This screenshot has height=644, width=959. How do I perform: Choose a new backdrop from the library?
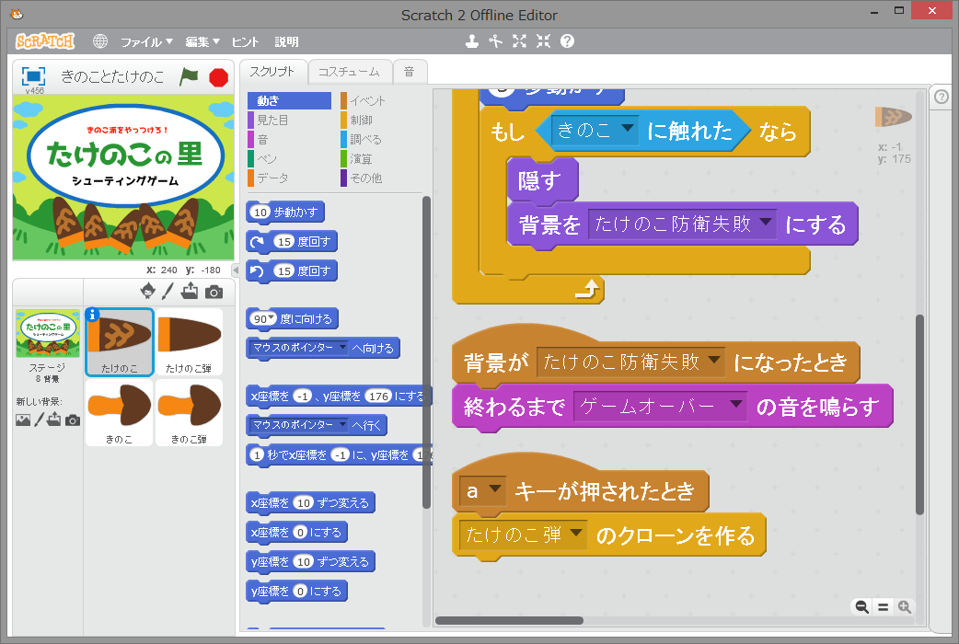pos(23,420)
